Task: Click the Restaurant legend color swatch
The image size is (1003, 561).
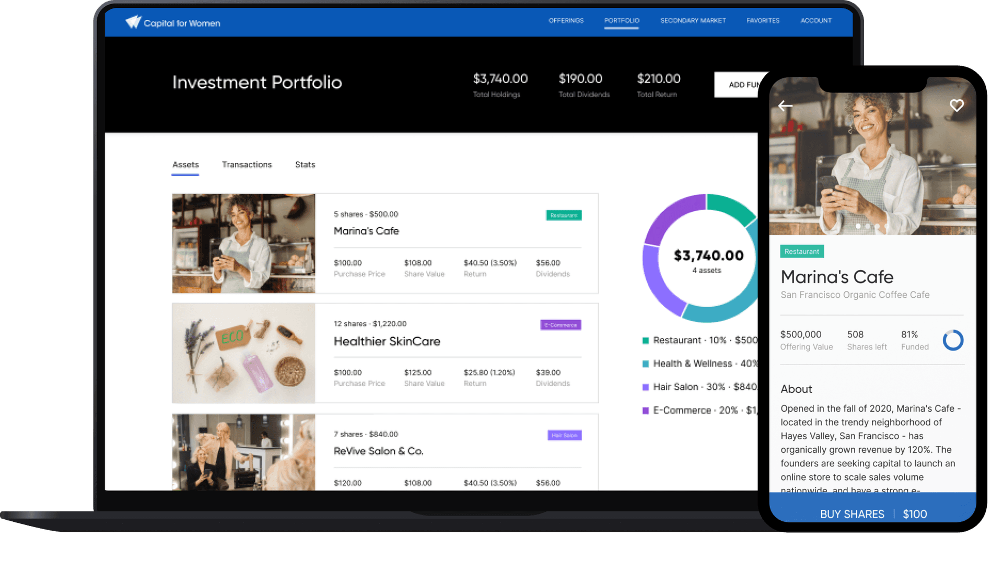Action: [x=645, y=341]
